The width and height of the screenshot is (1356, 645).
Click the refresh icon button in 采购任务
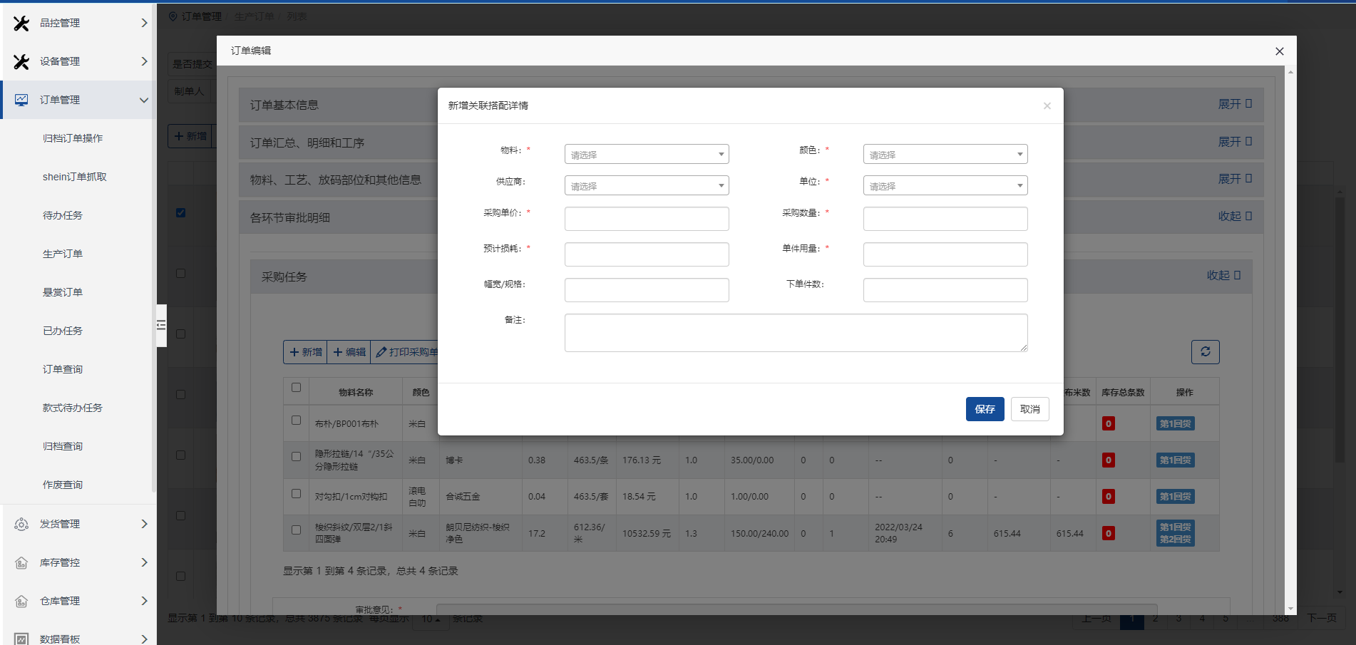click(x=1205, y=351)
